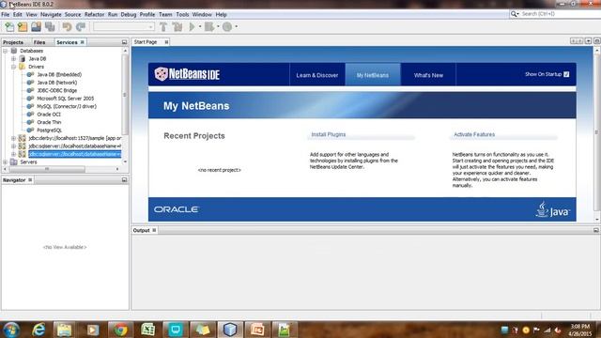The height and width of the screenshot is (338, 601).
Task: Click the PostgreSQL driver icon
Action: pyautogui.click(x=30, y=130)
